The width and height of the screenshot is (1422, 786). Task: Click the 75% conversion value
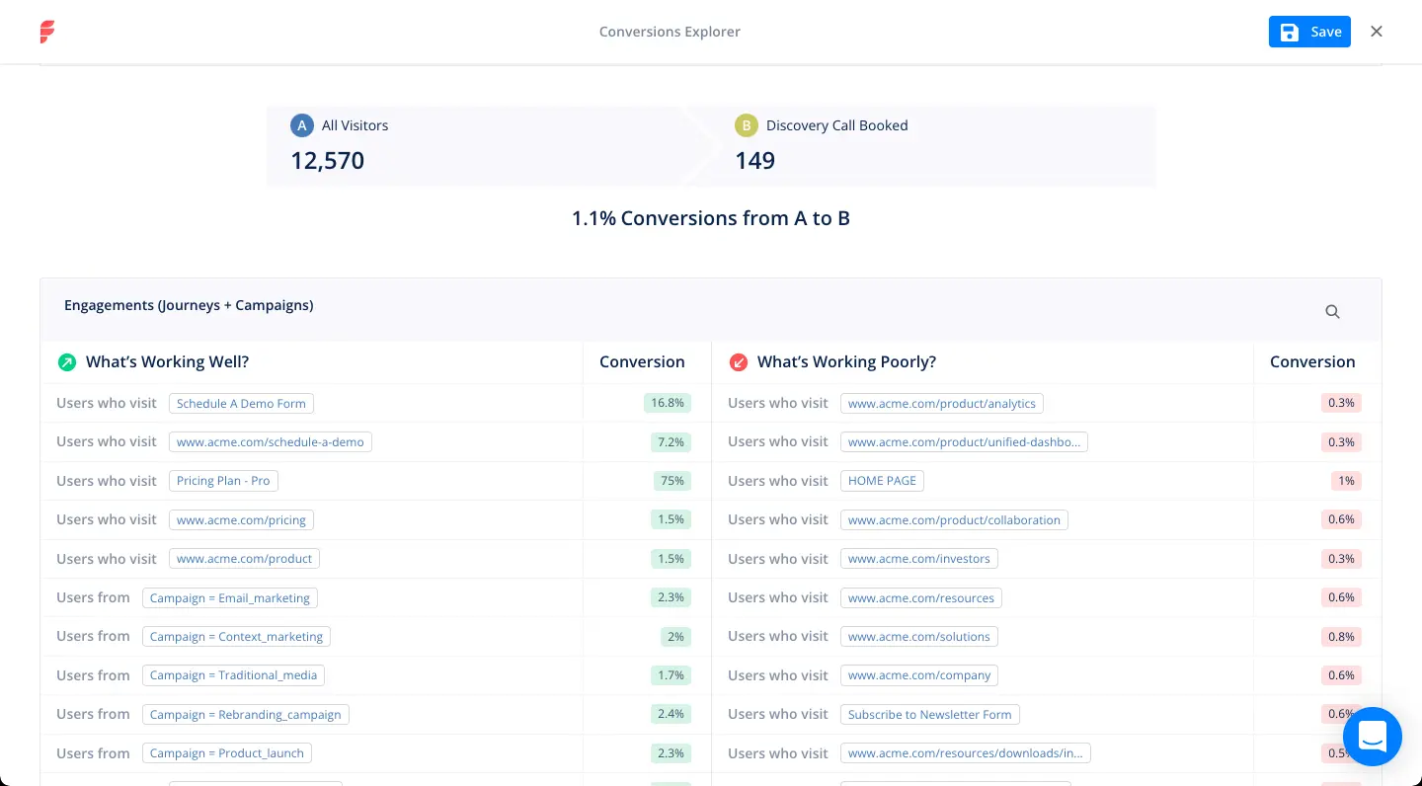[x=671, y=481]
